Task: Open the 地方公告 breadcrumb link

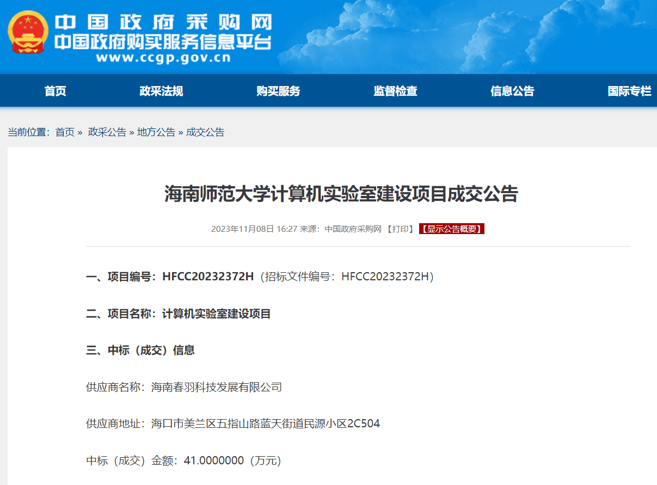Action: pyautogui.click(x=156, y=132)
